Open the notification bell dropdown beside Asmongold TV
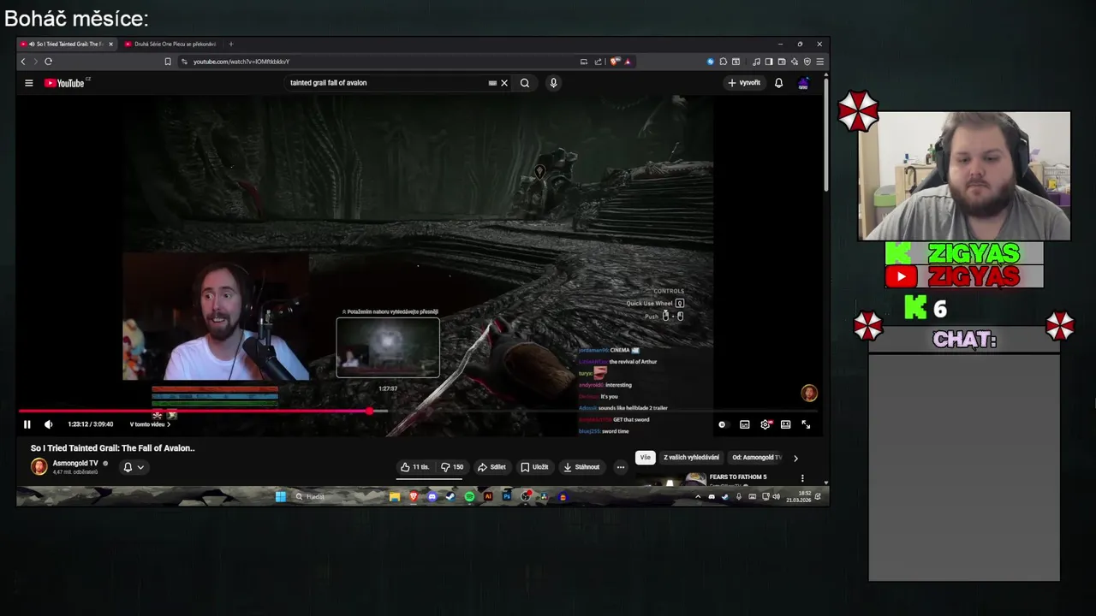Screen dimensions: 1096x616 tap(134, 467)
